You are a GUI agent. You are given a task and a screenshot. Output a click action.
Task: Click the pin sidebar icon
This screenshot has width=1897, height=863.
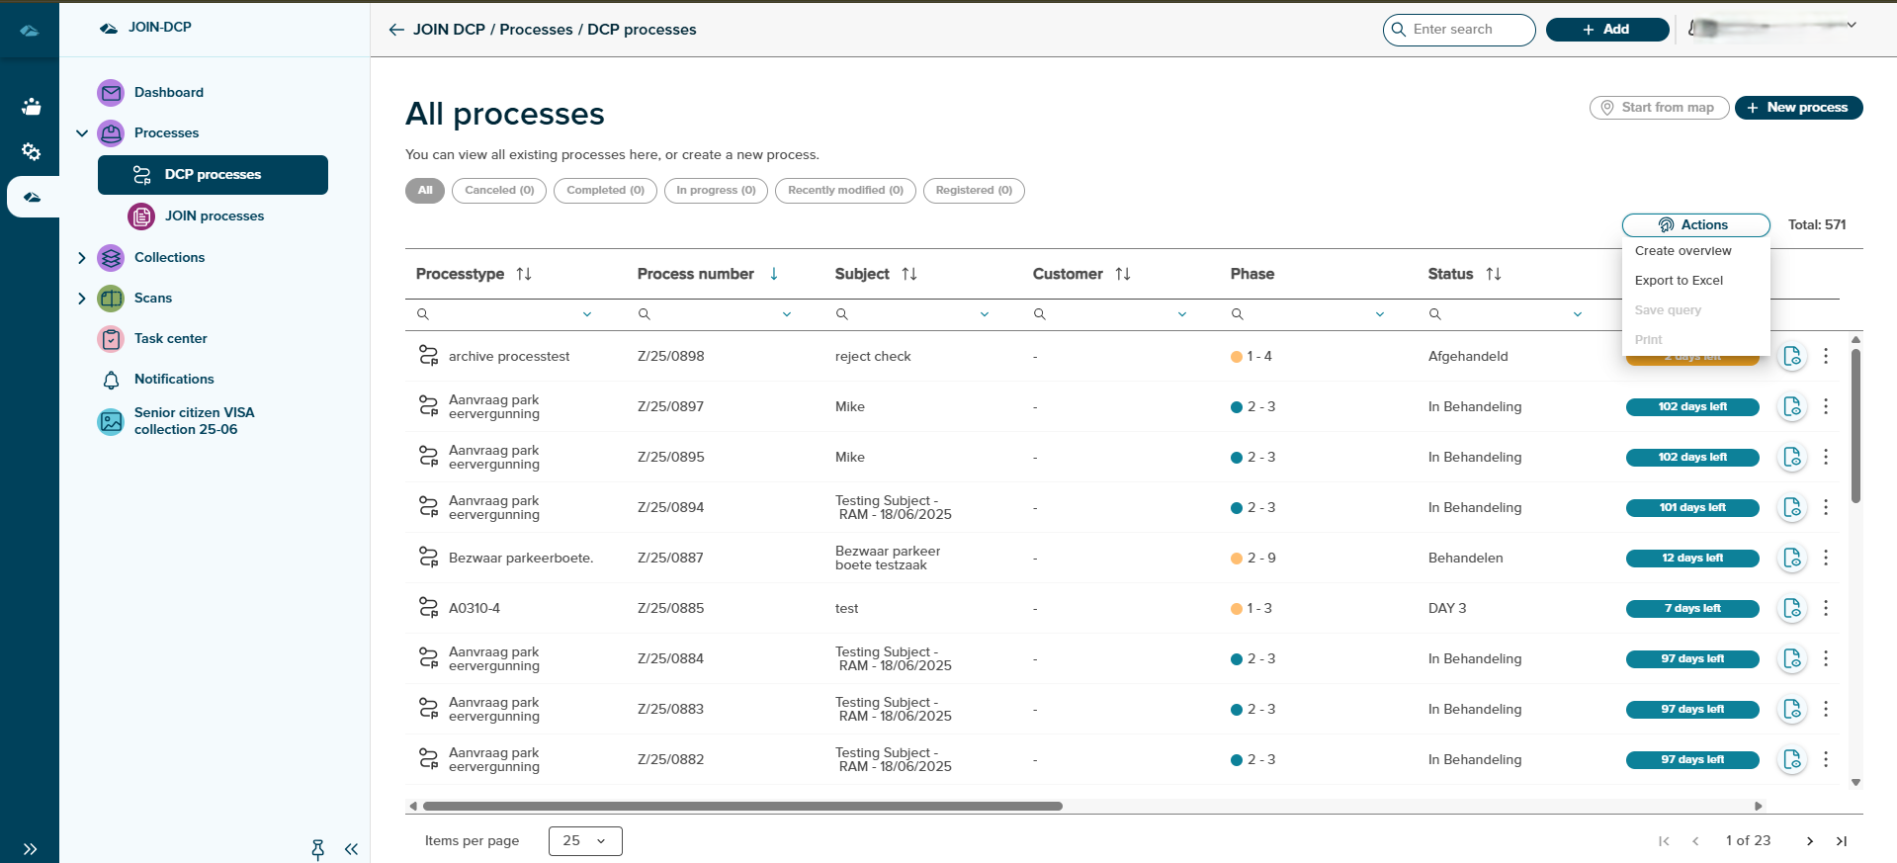coord(317,849)
